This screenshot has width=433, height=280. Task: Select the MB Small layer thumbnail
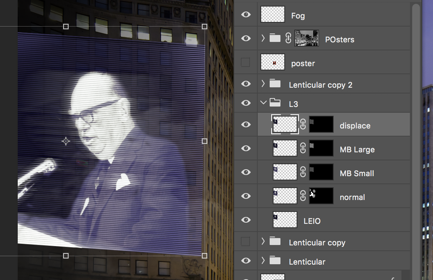[x=285, y=172]
